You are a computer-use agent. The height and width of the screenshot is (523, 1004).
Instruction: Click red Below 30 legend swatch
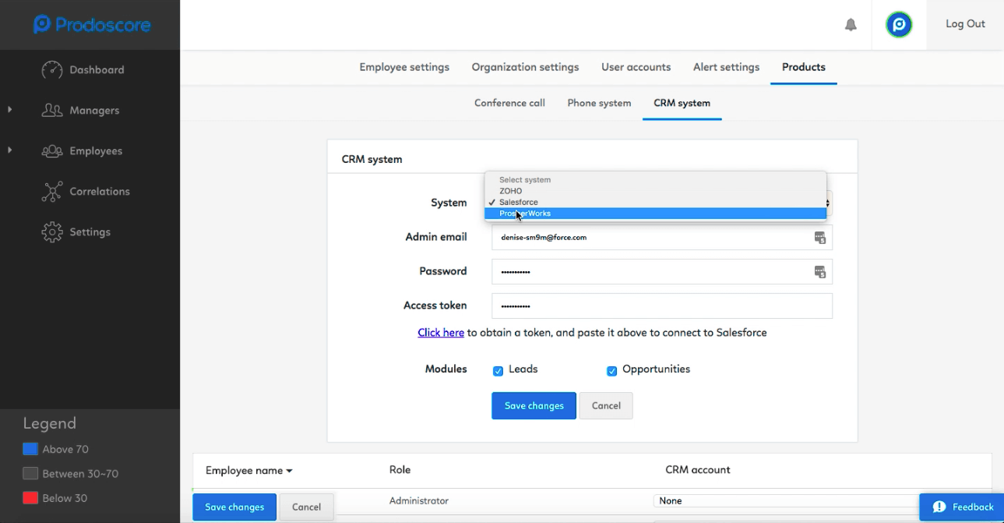[30, 498]
